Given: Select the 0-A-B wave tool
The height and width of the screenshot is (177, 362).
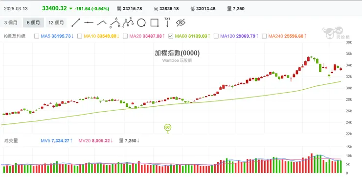Looking at the screenshot, I should [x=115, y=22].
